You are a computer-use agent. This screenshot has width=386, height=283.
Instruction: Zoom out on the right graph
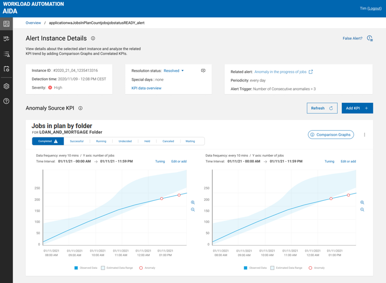362,210
